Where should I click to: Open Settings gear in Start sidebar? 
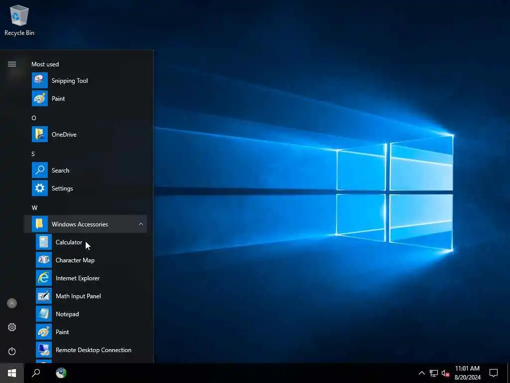(12, 327)
